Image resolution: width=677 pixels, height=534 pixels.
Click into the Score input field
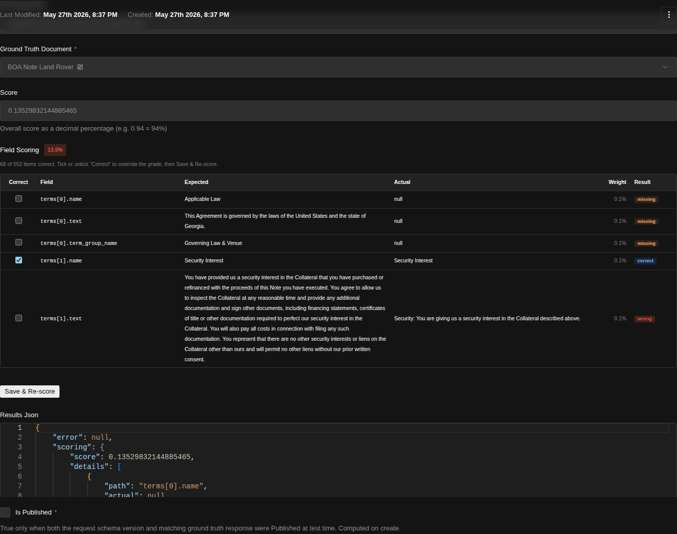[339, 111]
